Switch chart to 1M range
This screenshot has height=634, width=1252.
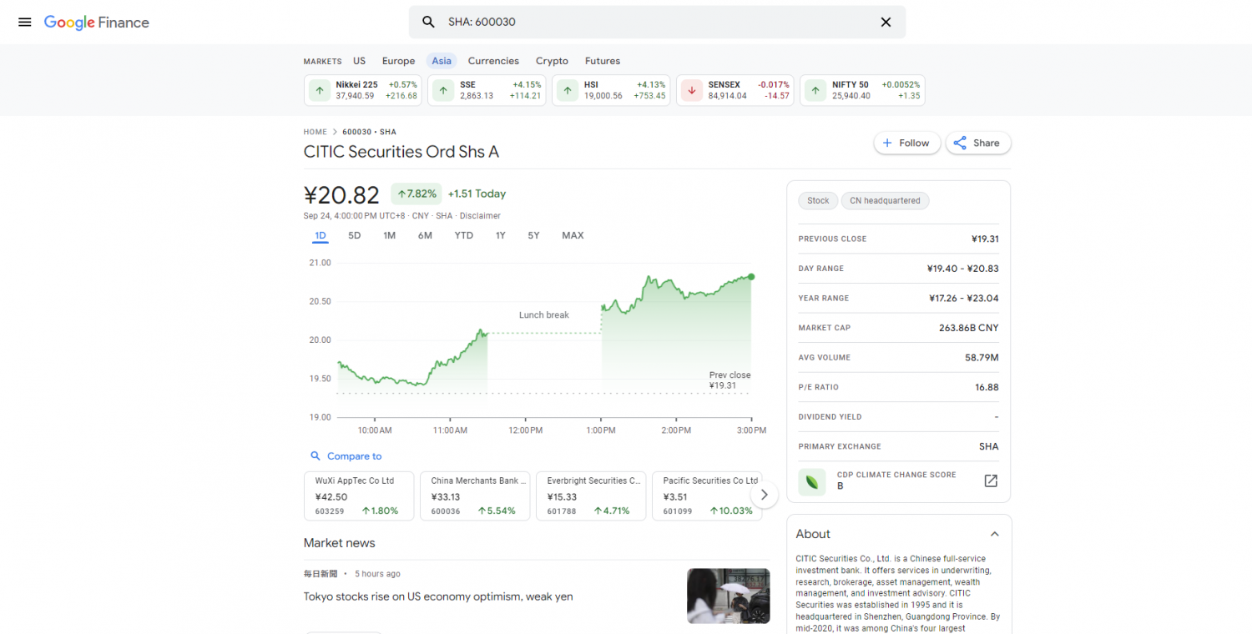[390, 235]
